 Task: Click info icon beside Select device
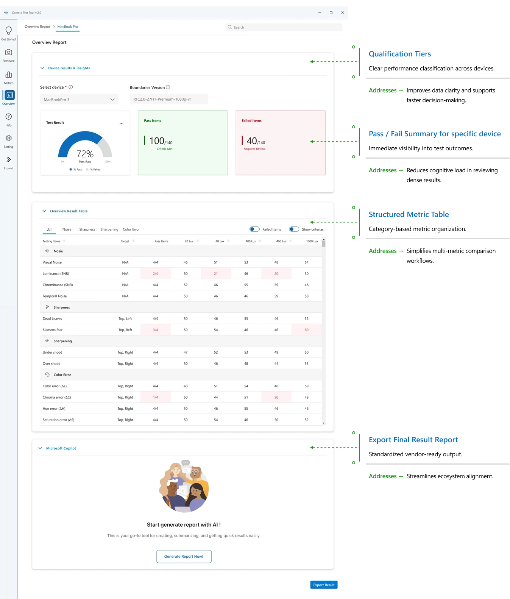pos(71,87)
